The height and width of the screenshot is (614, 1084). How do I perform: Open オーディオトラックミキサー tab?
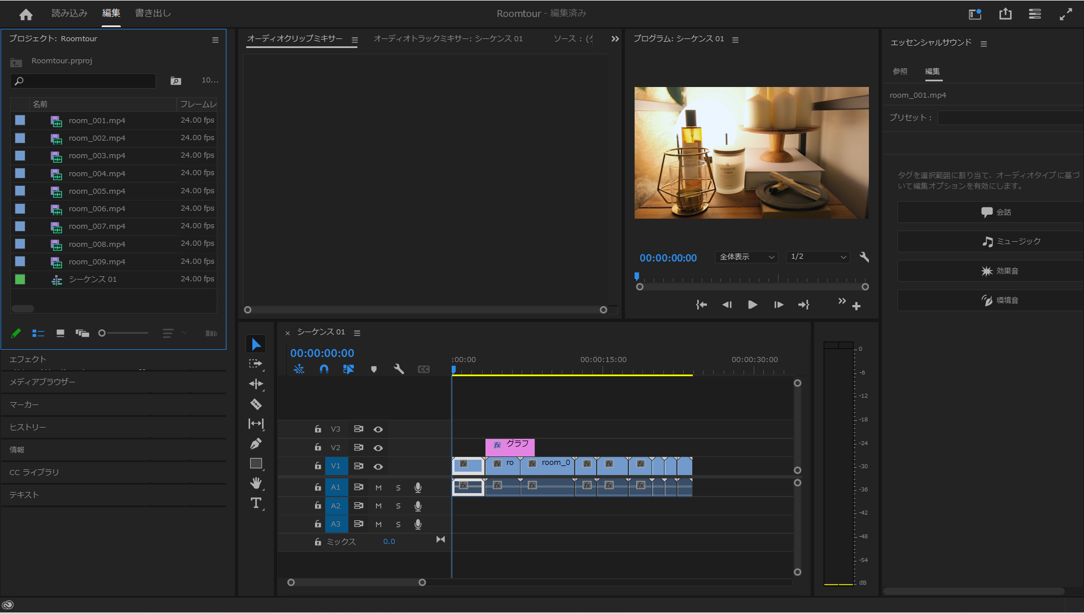[448, 38]
